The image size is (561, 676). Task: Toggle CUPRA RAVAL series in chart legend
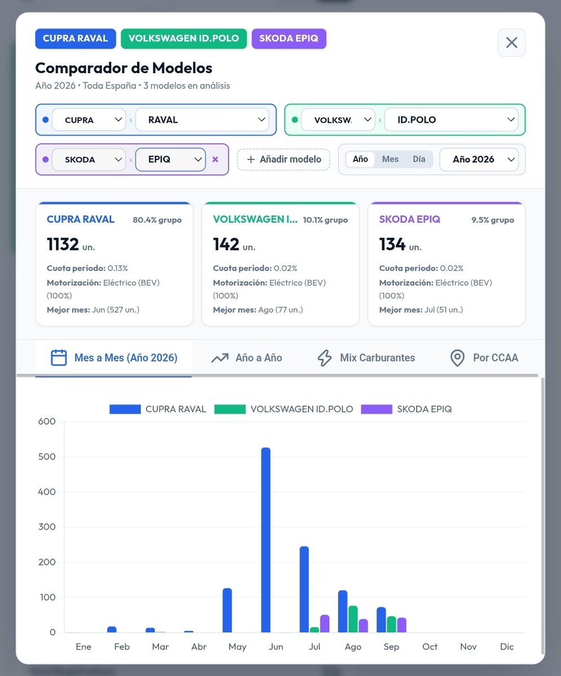click(158, 409)
